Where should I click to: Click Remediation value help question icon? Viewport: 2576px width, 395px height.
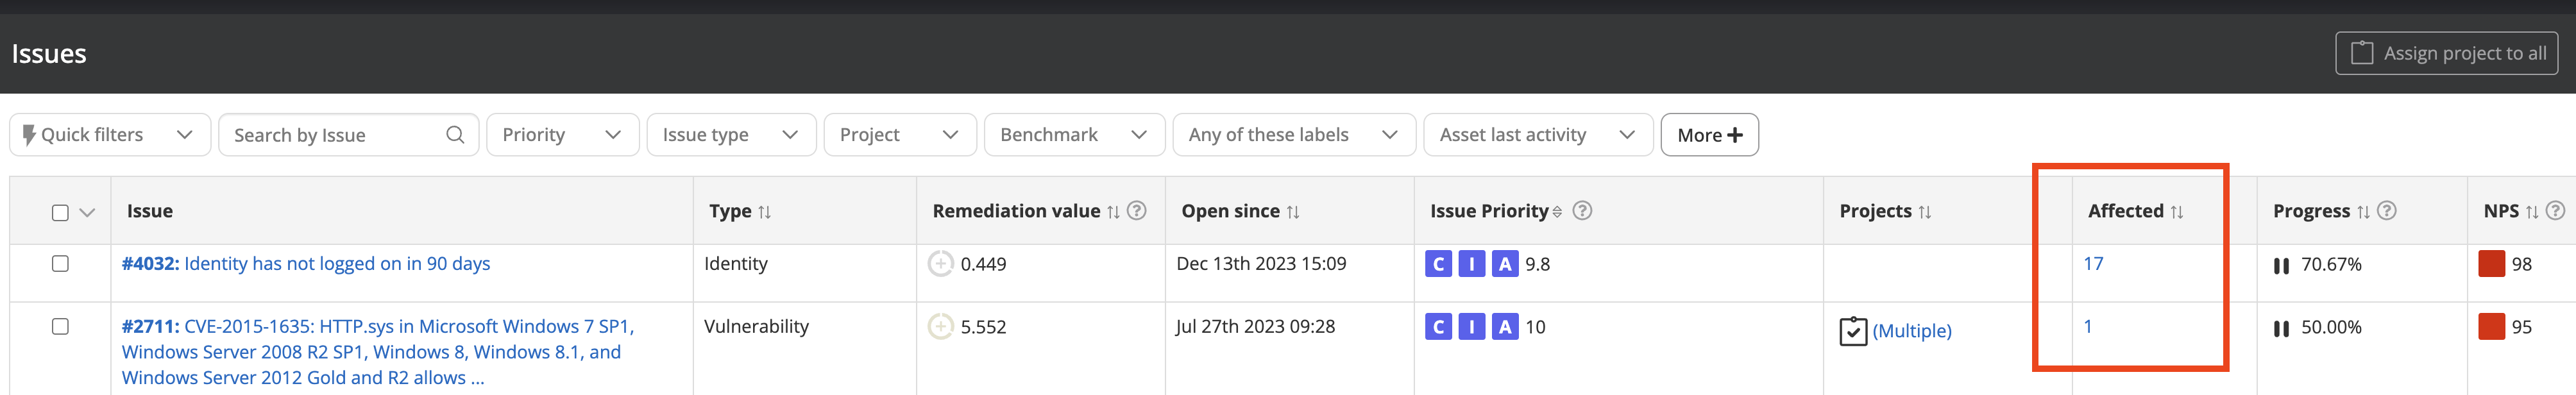point(1137,211)
